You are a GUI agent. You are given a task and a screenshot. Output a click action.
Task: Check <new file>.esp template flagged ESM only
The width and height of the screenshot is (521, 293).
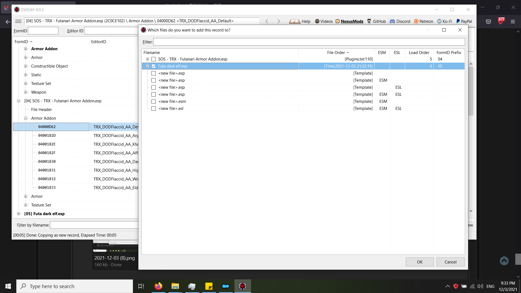154,80
